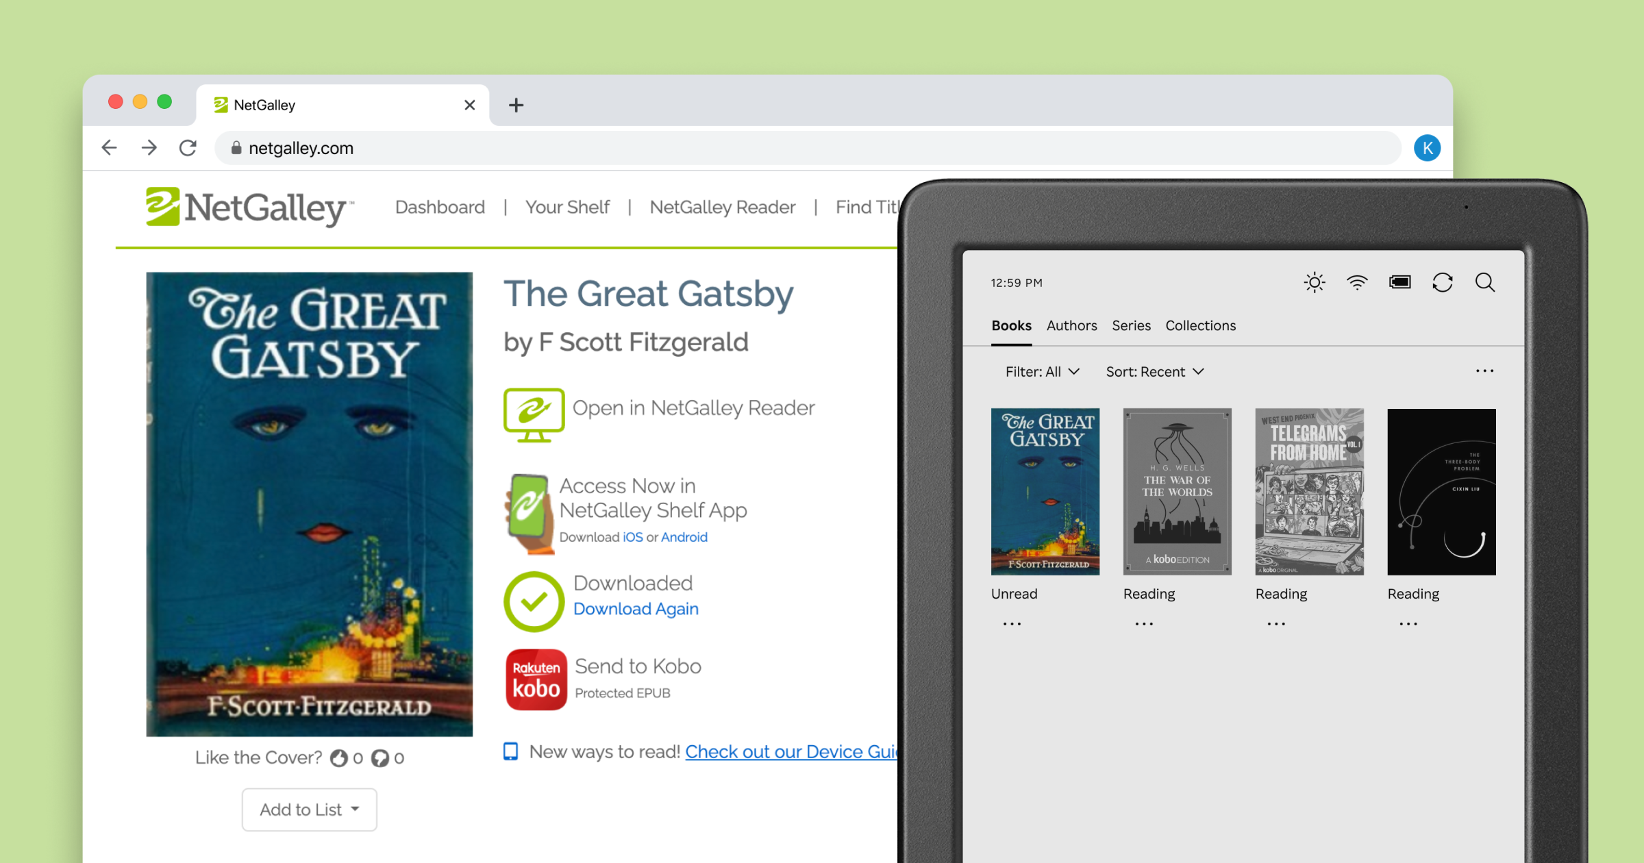Click the 'Protected EPUB' text
1644x863 pixels.
[x=623, y=693]
